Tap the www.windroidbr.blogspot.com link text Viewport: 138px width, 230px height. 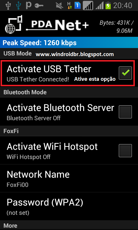[x=75, y=54]
